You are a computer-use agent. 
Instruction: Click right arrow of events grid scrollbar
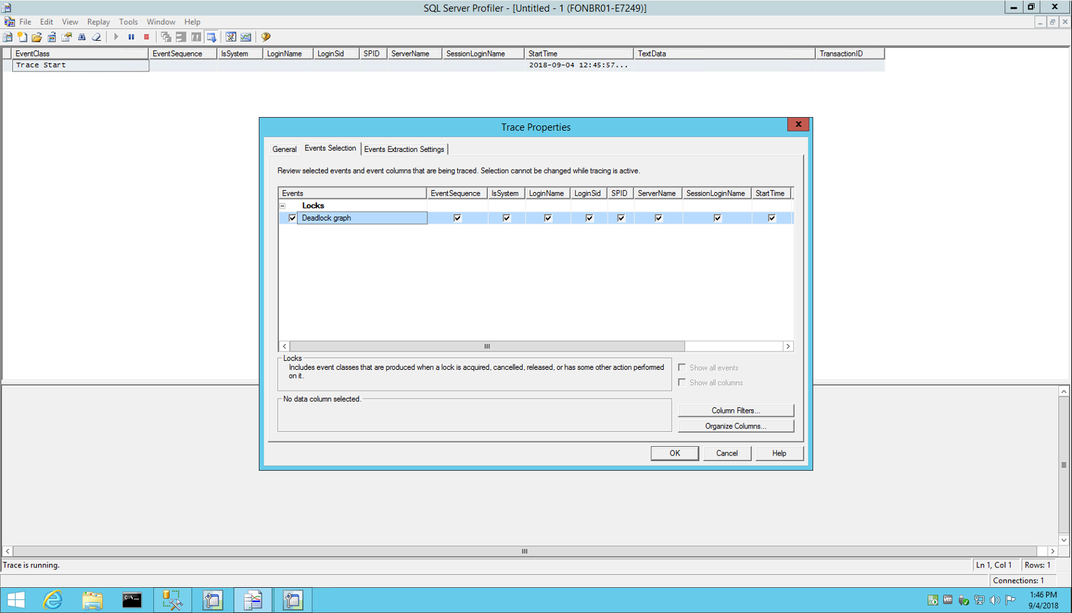[x=788, y=347]
